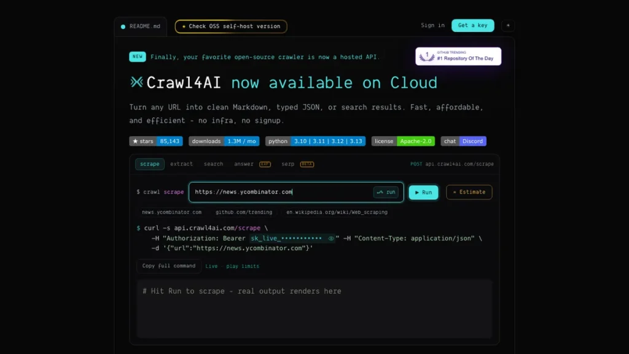This screenshot has width=629, height=354.
Task: Open the python versions badge
Action: (x=315, y=141)
